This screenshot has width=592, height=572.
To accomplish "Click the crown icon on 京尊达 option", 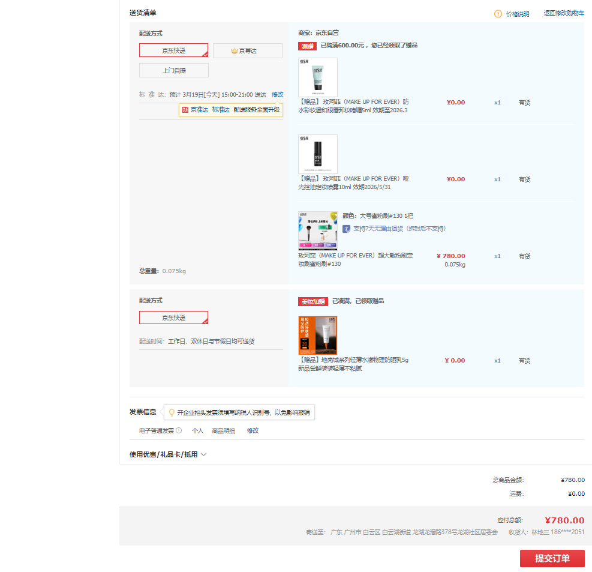I will 235,51.
